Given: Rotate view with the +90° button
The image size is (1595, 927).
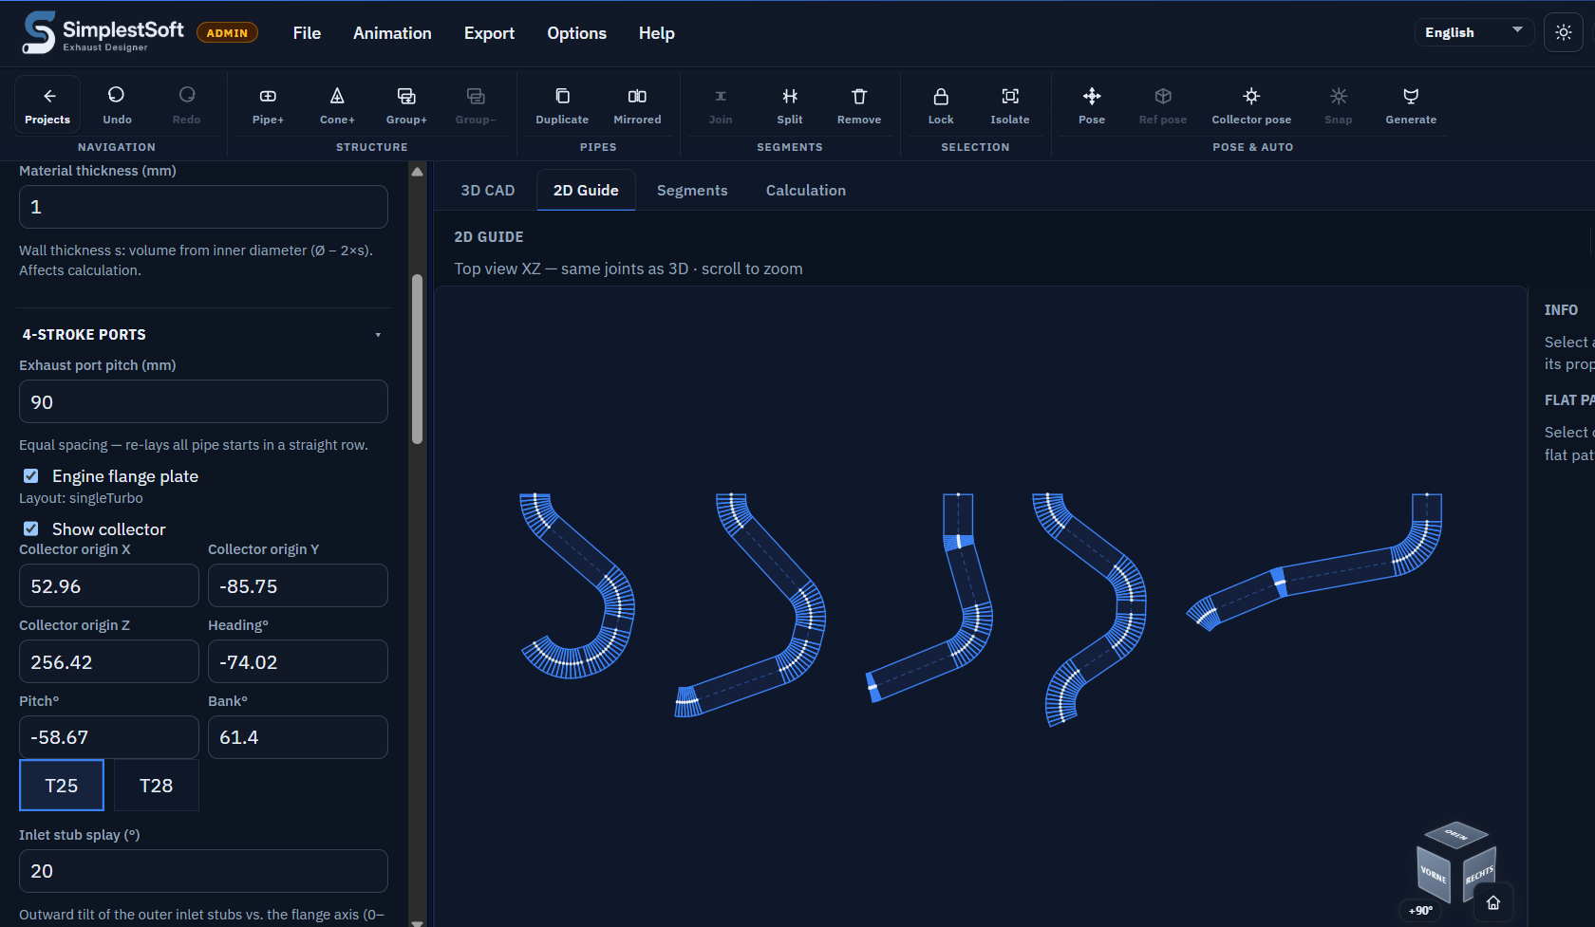Looking at the screenshot, I should [x=1420, y=910].
